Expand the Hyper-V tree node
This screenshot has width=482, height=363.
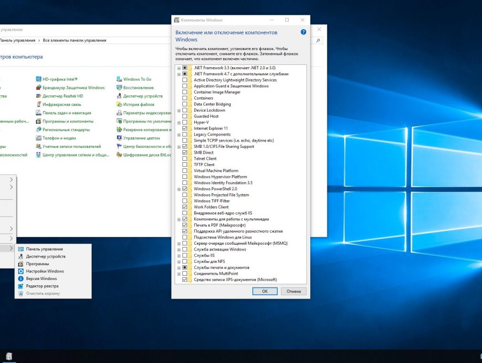pyautogui.click(x=179, y=122)
